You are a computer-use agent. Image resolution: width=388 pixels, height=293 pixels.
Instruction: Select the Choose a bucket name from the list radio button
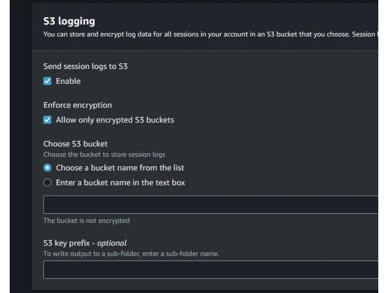point(47,168)
